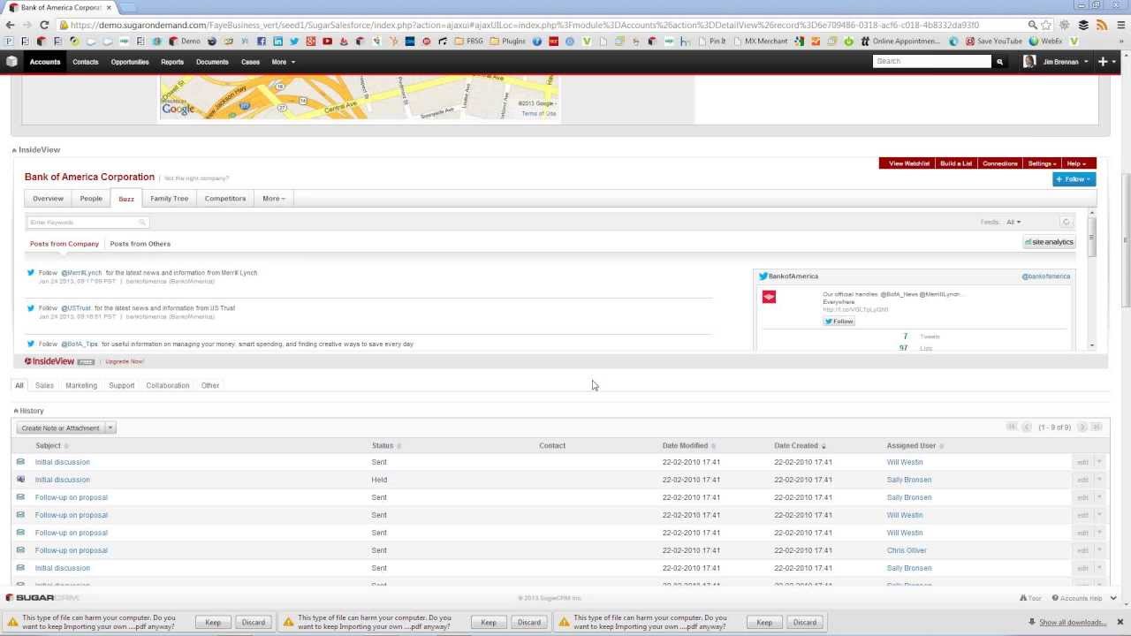Screen dimensions: 1131x636
Task: Bookmark page with the star icon
Action: [x=1047, y=26]
